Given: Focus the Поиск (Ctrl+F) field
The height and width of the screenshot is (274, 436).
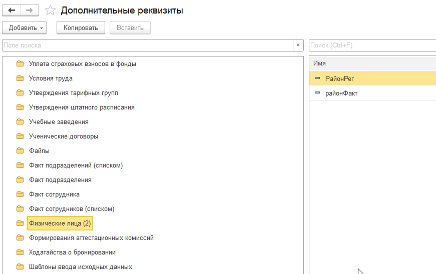Looking at the screenshot, I should pos(372,45).
